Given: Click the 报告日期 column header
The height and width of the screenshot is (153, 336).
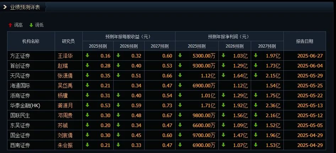Looking at the screenshot, I should [304, 42].
